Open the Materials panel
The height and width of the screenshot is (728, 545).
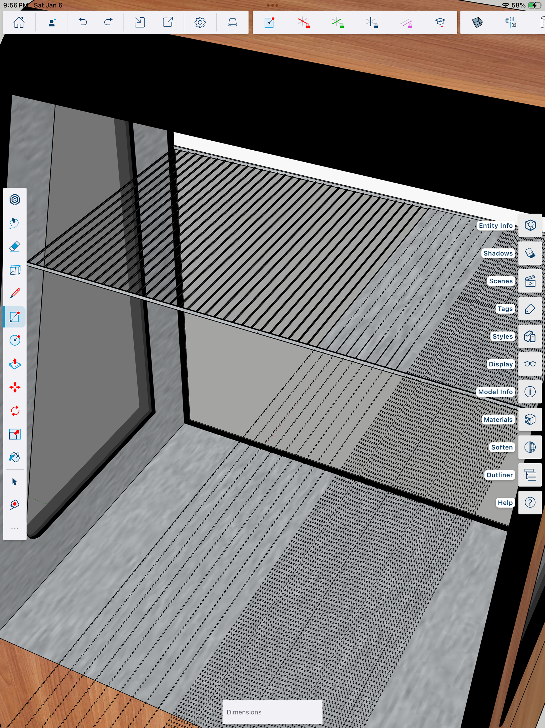[x=530, y=420]
